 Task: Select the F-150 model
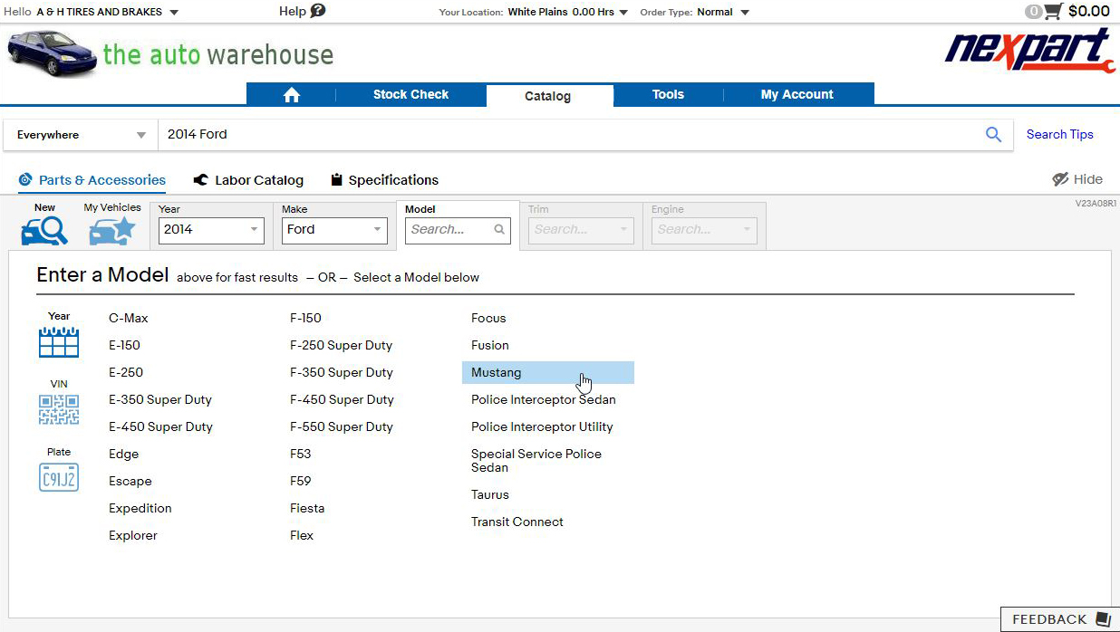[x=305, y=318]
